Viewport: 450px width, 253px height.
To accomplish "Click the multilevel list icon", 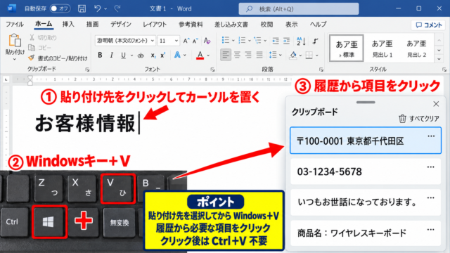I will 258,40.
